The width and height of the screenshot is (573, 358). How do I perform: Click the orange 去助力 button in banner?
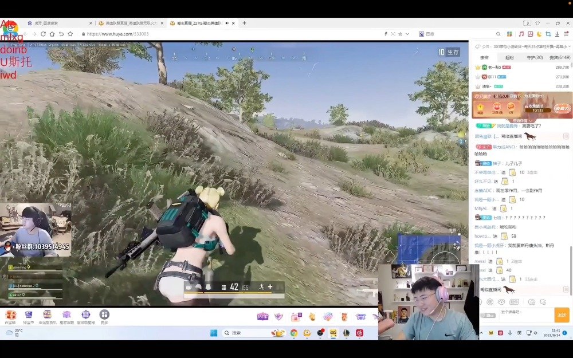click(562, 108)
